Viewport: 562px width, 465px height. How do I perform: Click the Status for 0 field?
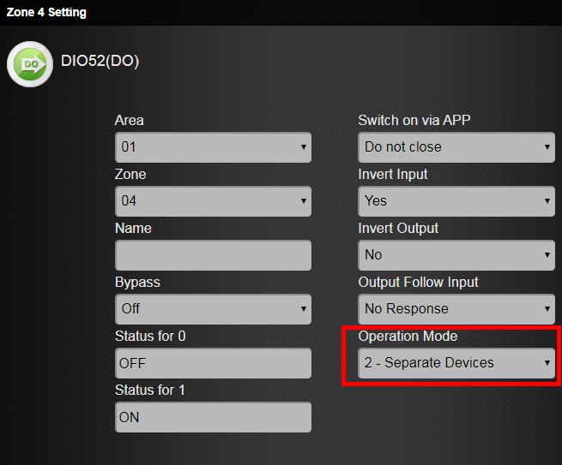coord(213,363)
